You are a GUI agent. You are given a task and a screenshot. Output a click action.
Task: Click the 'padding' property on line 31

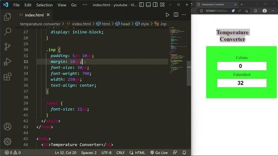tap(59, 56)
